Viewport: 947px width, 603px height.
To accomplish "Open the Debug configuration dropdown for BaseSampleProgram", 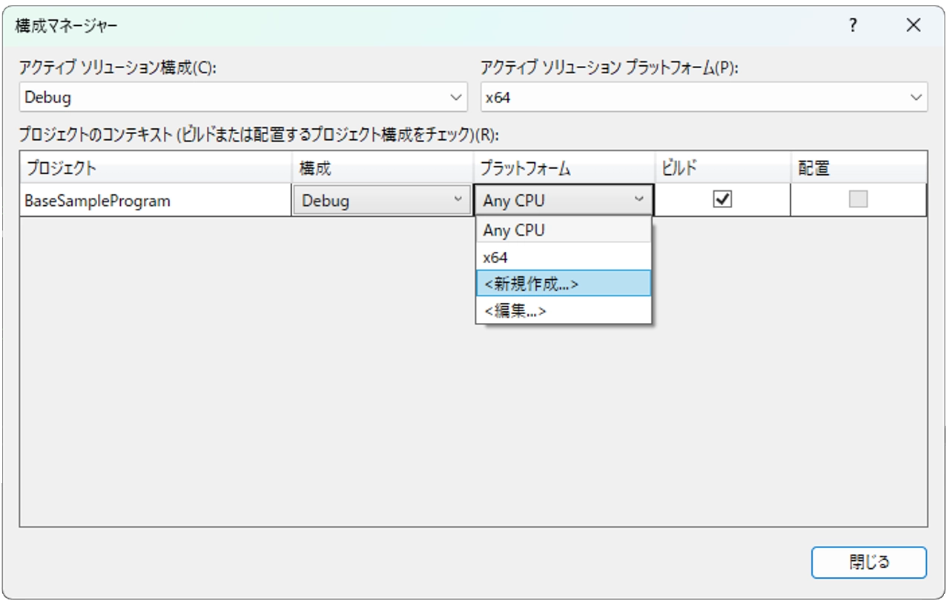I will 382,200.
